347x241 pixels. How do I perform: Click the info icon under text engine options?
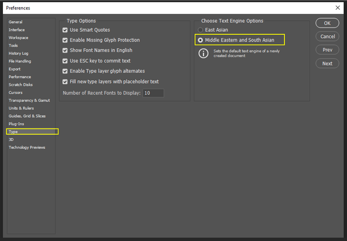(203, 54)
